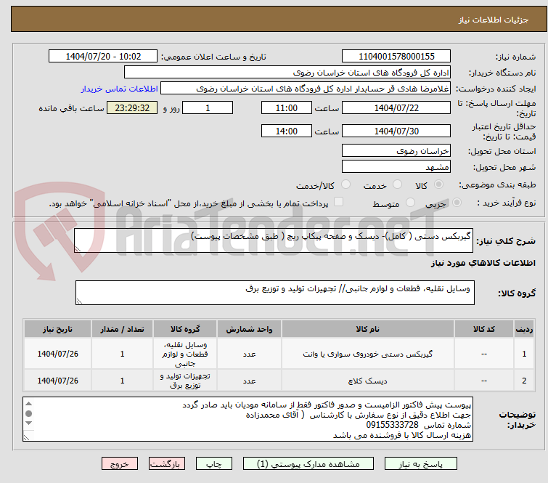
Task: Click remaining days field showing 1
Action: coord(208,107)
